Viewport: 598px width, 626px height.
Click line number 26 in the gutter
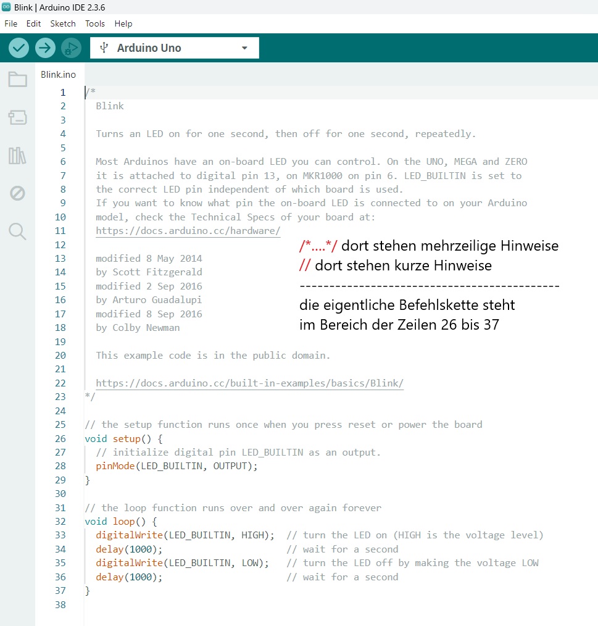point(60,439)
